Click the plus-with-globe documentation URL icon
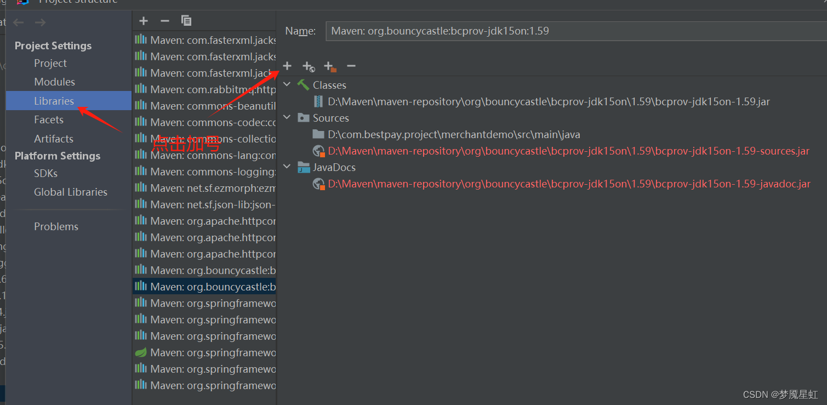 tap(309, 66)
